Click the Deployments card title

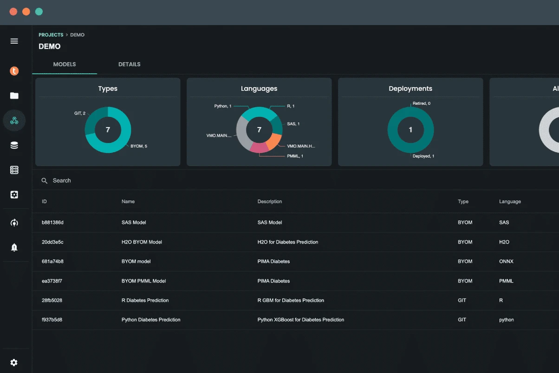click(x=410, y=89)
